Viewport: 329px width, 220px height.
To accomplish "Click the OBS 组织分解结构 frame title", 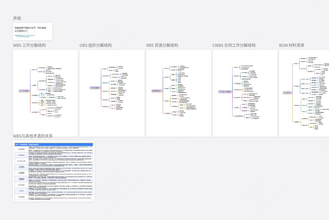I will (x=95, y=46).
